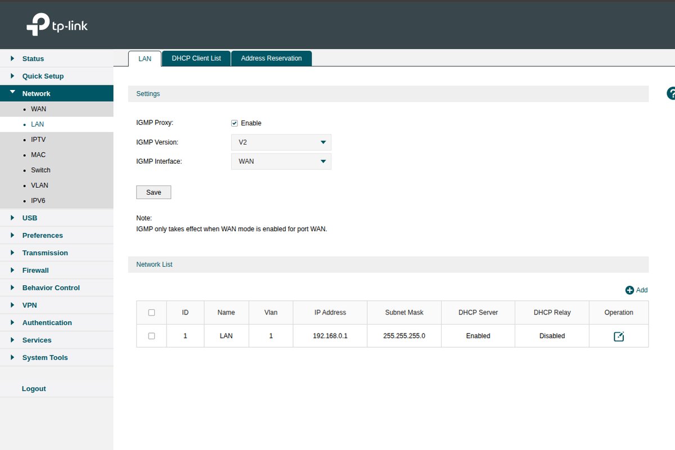
Task: Click the Save button
Action: tap(154, 192)
